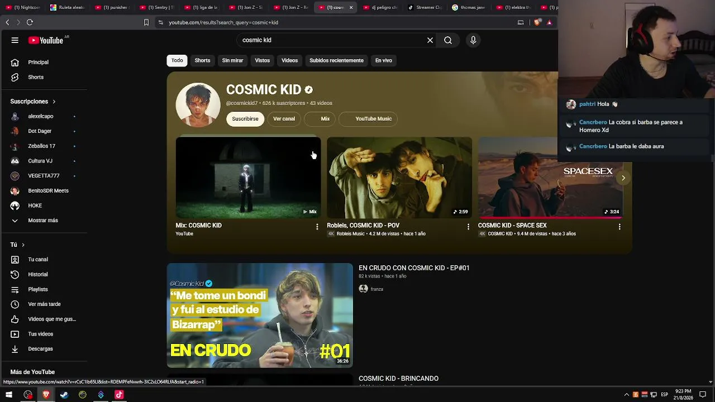Open the Windows Start menu

click(x=9, y=395)
